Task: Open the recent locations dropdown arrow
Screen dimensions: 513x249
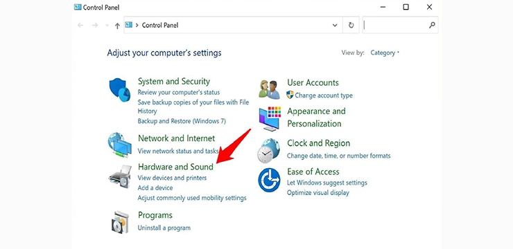Action: pyautogui.click(x=107, y=26)
